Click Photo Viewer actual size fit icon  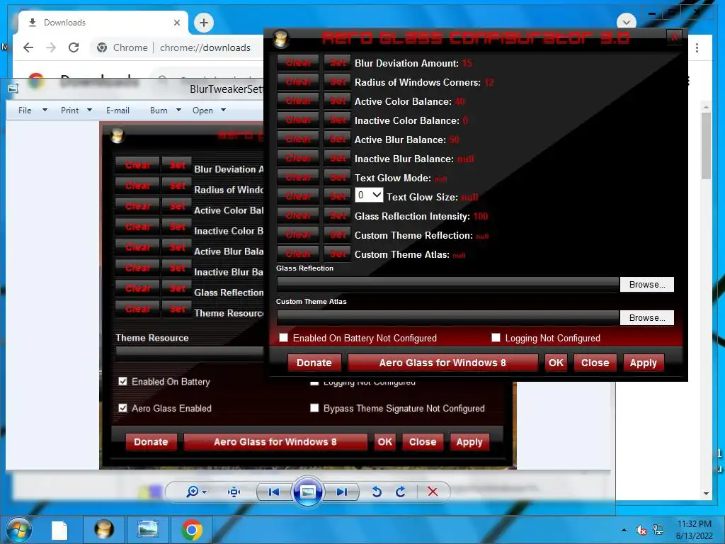[234, 492]
